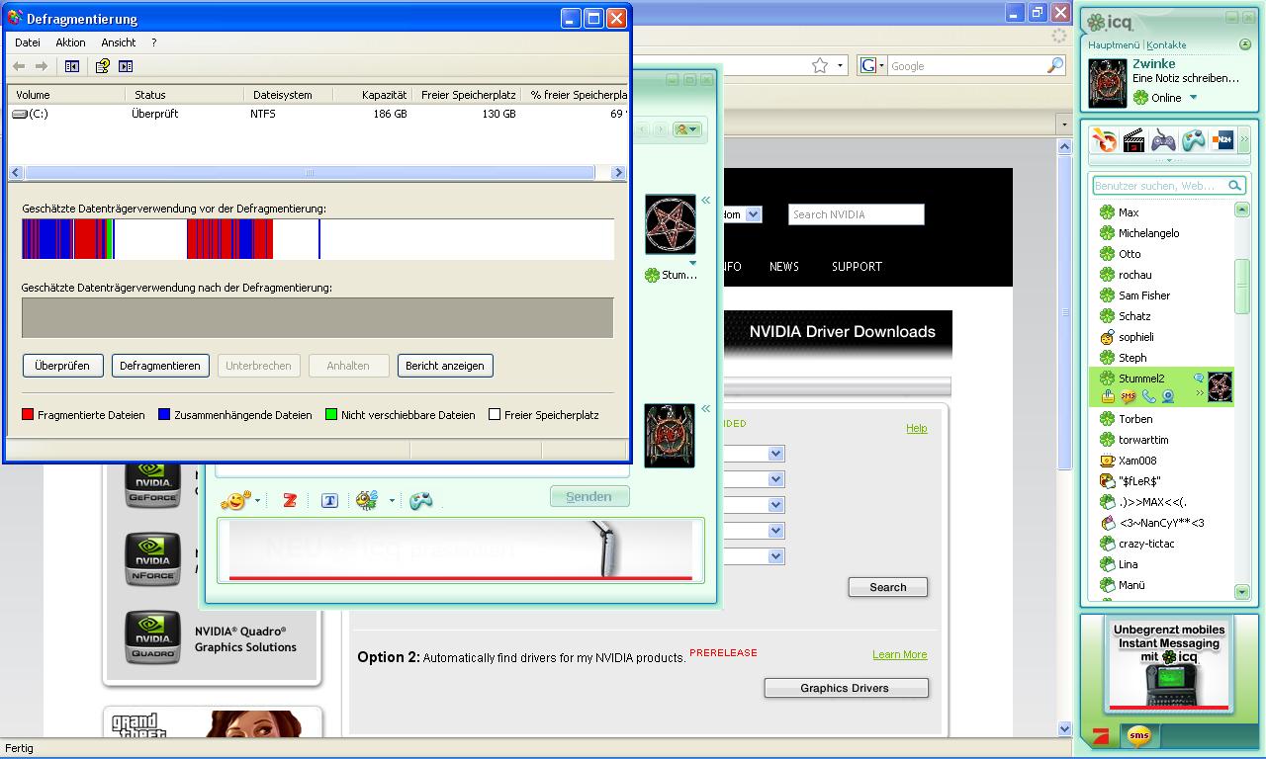Toggle the console tree pane toolbar button

tap(72, 66)
